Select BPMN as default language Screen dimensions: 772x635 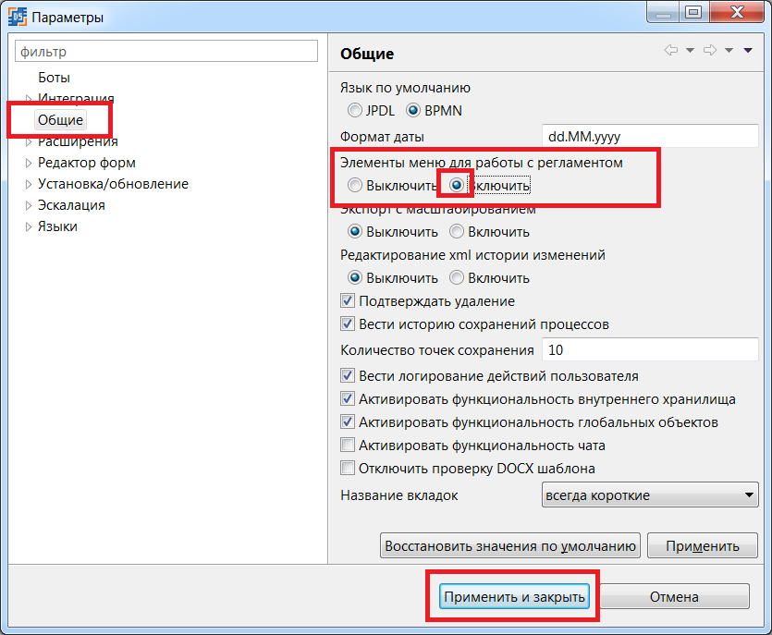coord(412,110)
